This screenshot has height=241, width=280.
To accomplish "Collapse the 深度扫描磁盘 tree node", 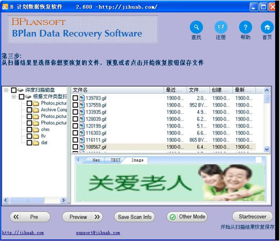I will [x=6, y=90].
